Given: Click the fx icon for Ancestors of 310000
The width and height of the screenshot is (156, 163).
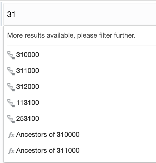Looking at the screenshot, I should (11, 135).
